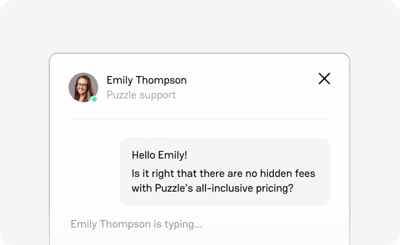Click the divider line below the header
This screenshot has width=400, height=245.
(x=199, y=119)
